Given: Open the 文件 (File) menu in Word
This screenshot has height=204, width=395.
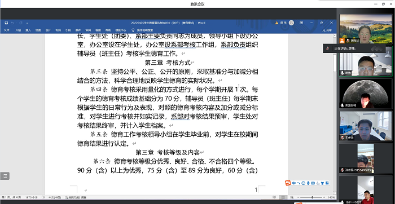Looking at the screenshot, I should click(7, 30).
